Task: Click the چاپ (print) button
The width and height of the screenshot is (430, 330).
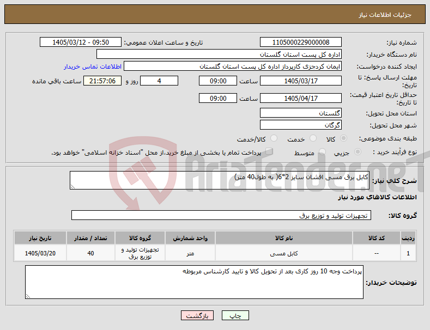Action: (x=235, y=315)
